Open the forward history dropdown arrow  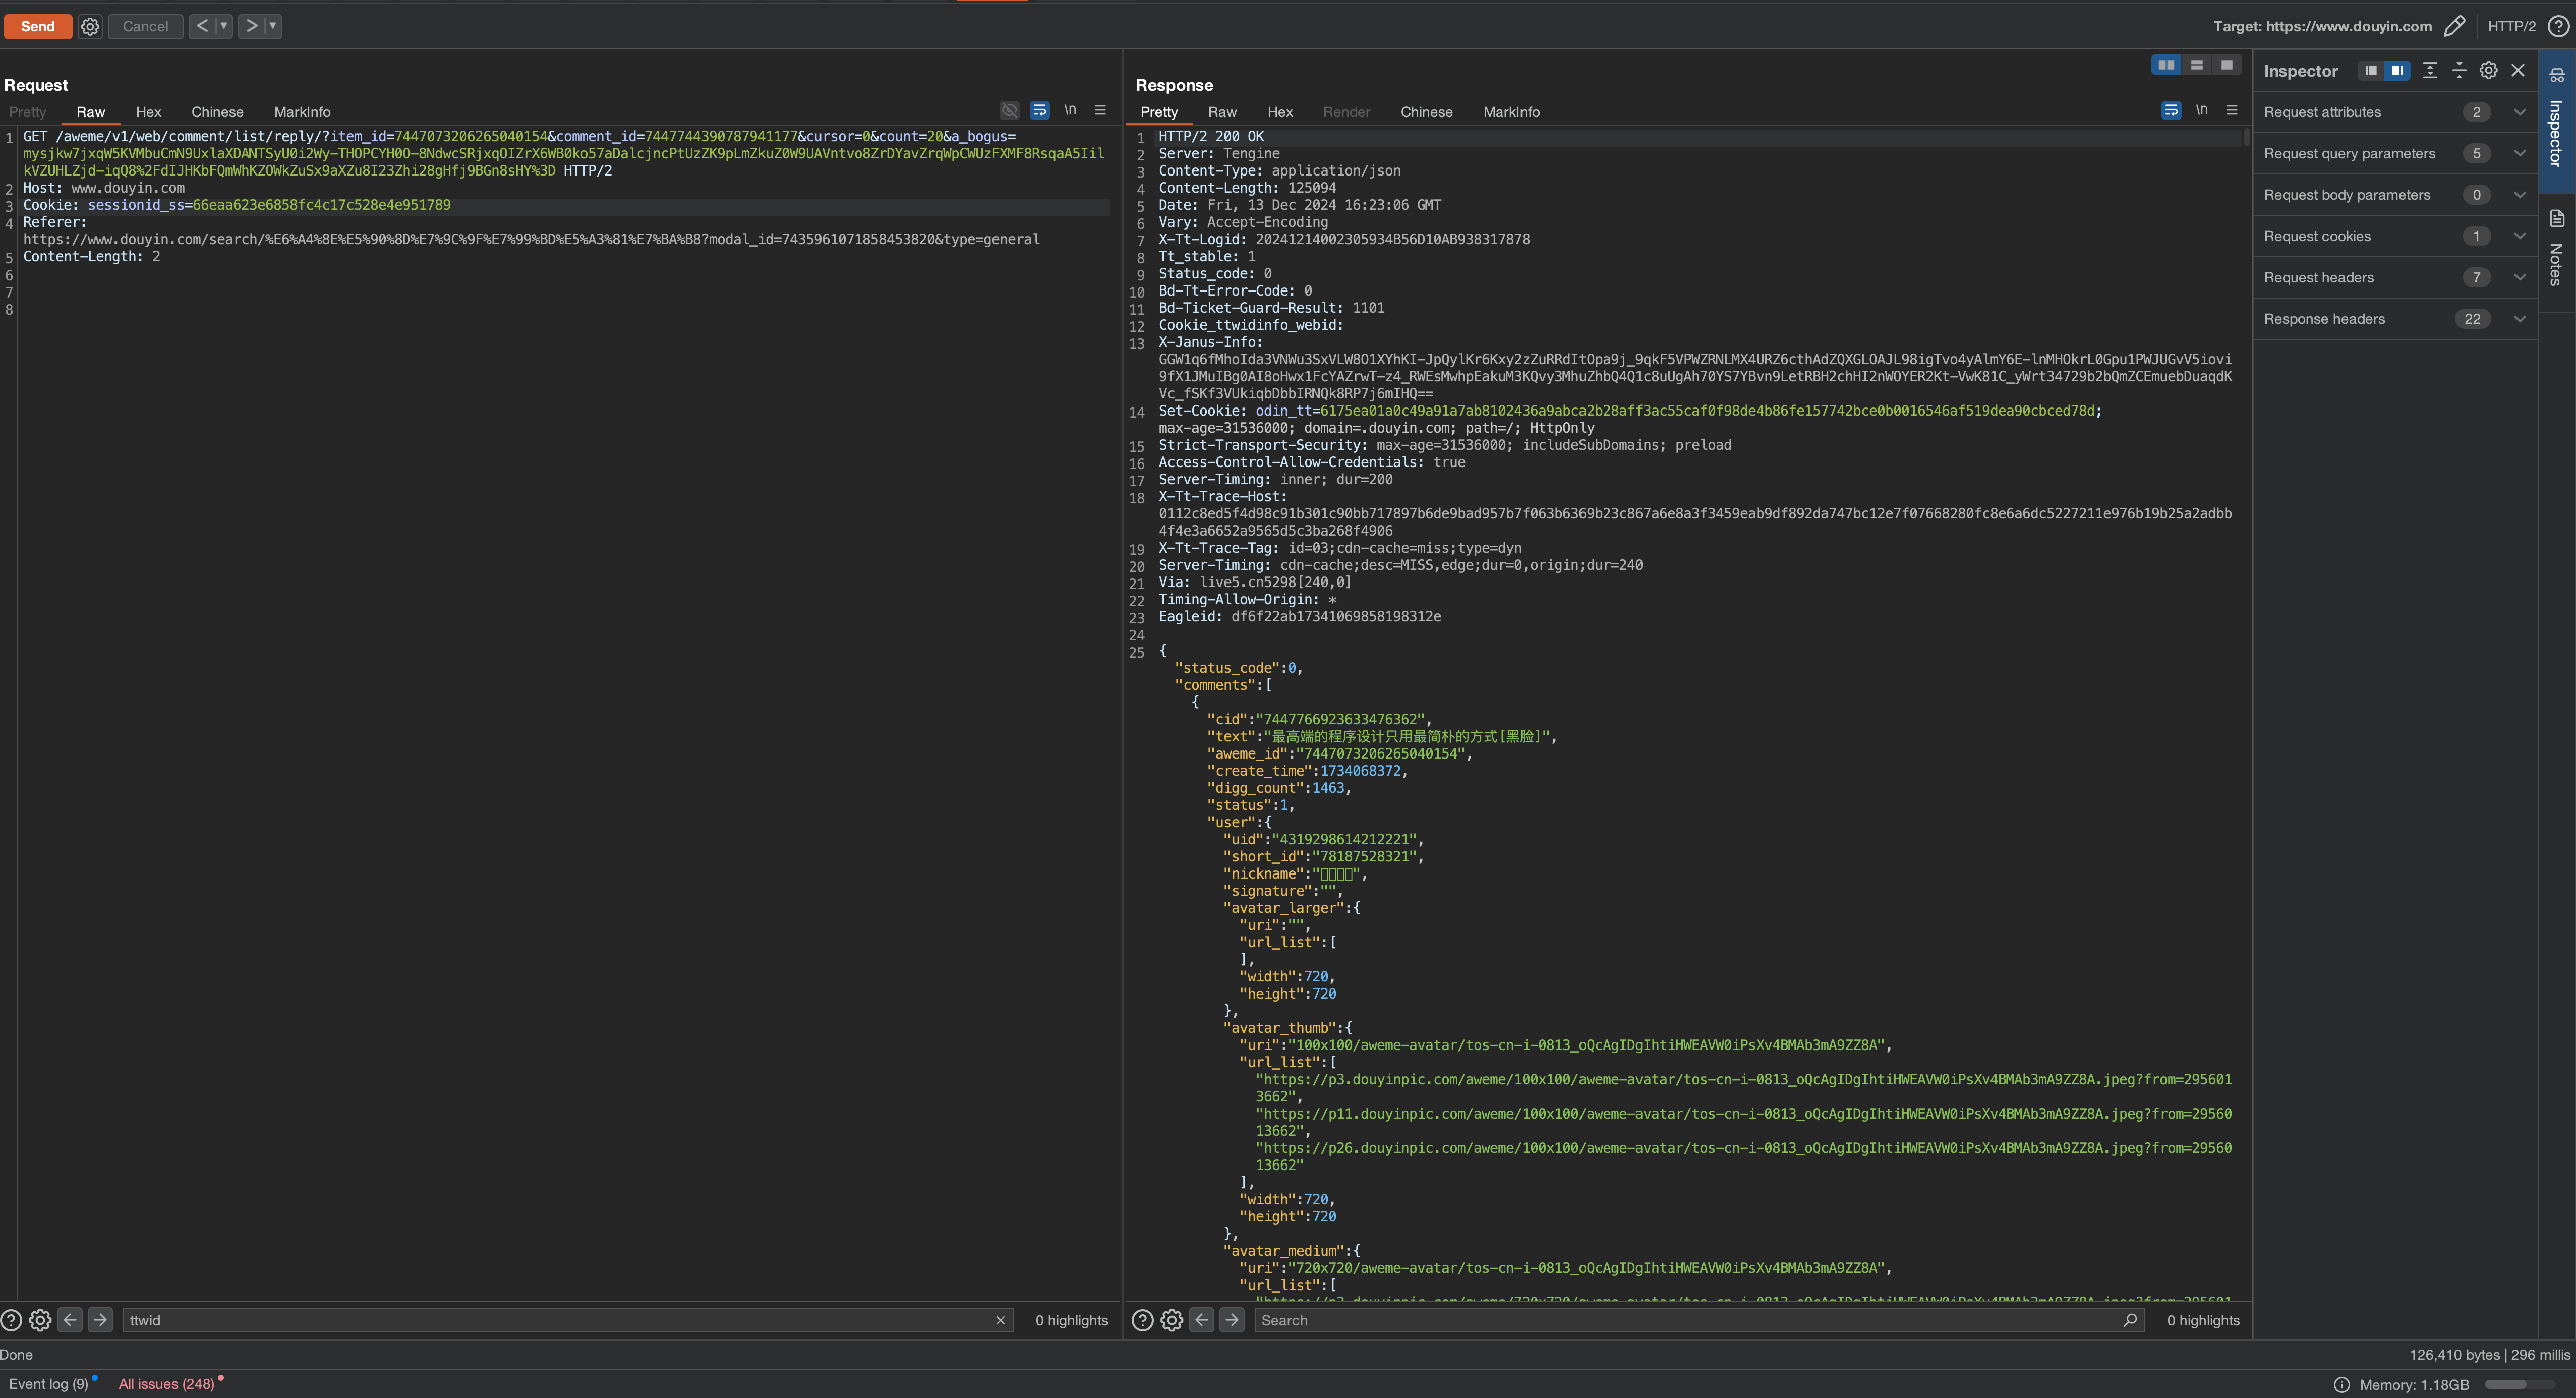coord(273,26)
